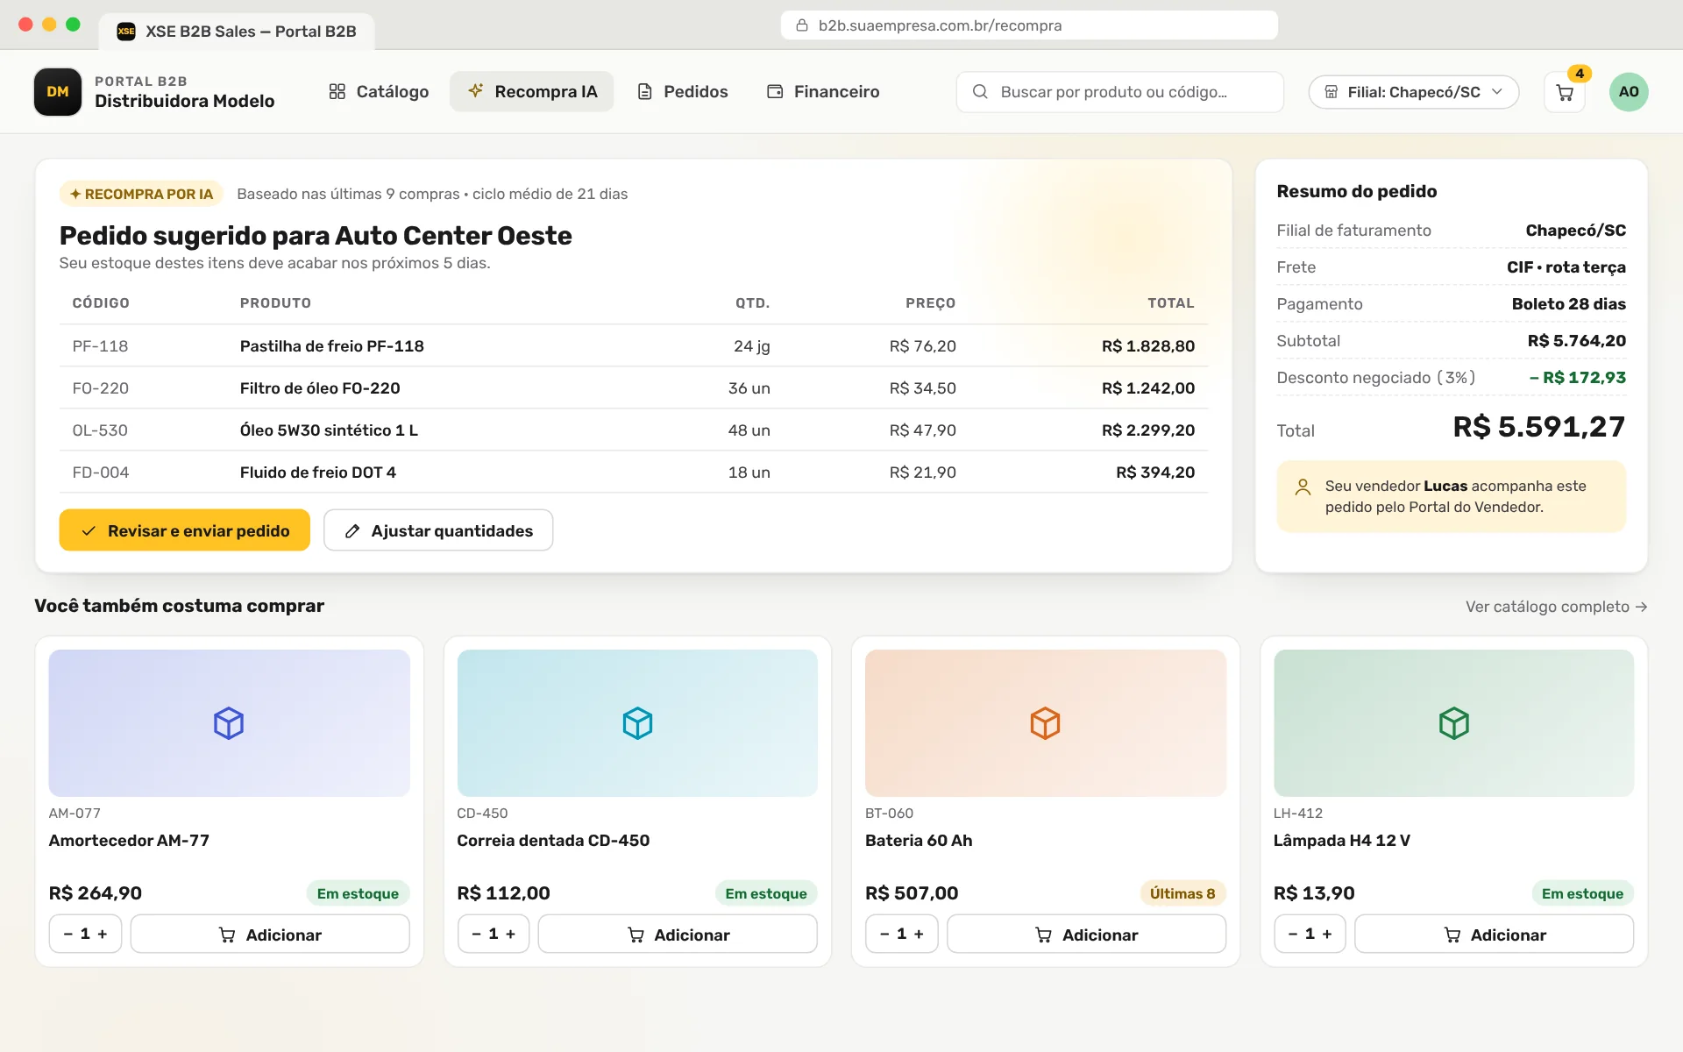Decrease quantity for Amortecedor AM-77

click(67, 935)
